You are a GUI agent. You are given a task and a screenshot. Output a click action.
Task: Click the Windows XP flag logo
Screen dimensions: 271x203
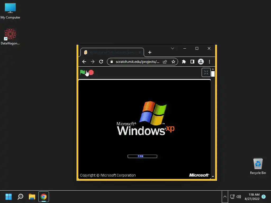point(153,113)
